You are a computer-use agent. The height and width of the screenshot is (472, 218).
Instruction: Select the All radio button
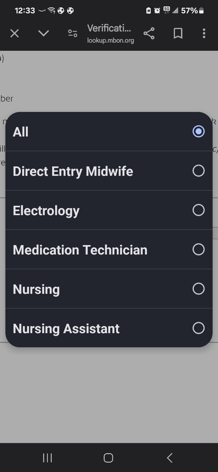198,131
